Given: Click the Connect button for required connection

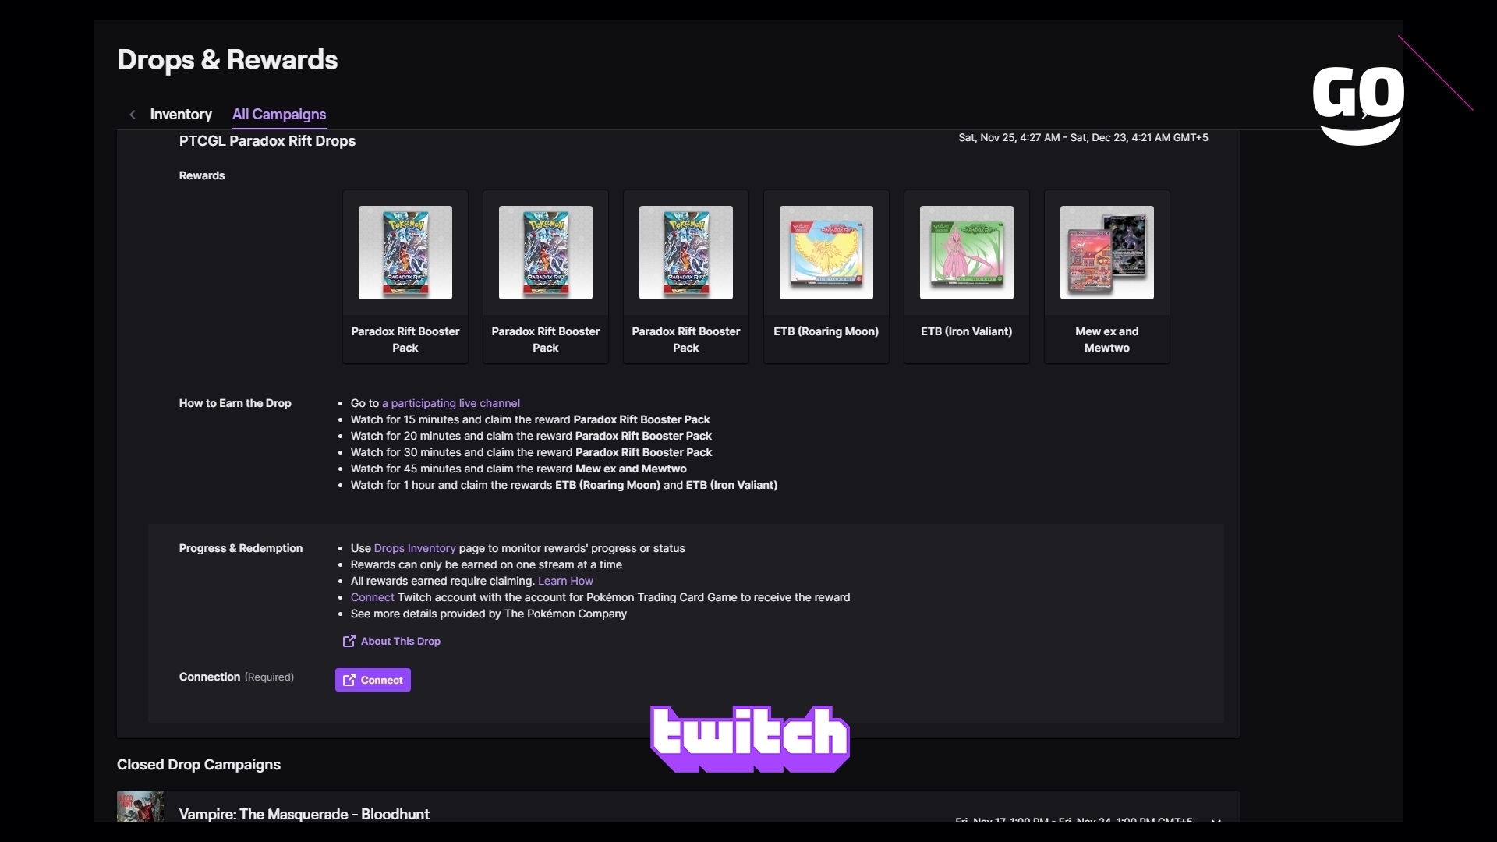Looking at the screenshot, I should (372, 680).
